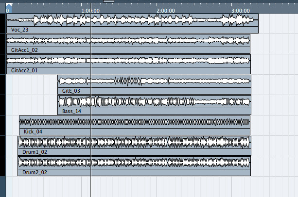Screen dimensions: 298x197
Task: Click the Bass_14 clip name label
Action: pos(71,111)
